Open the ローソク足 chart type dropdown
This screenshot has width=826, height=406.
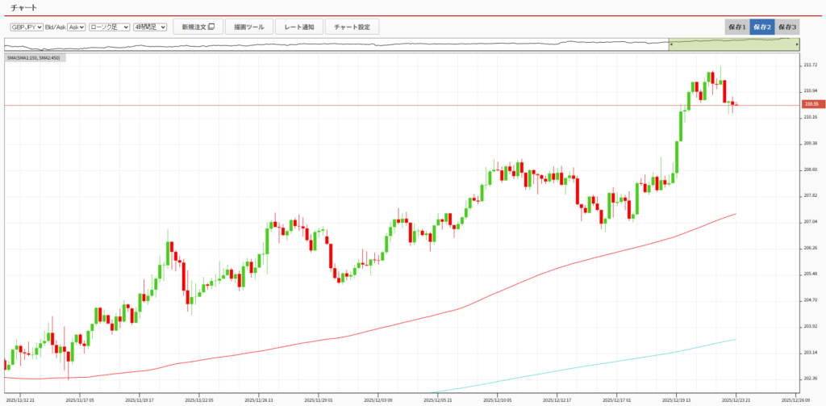pyautogui.click(x=109, y=27)
